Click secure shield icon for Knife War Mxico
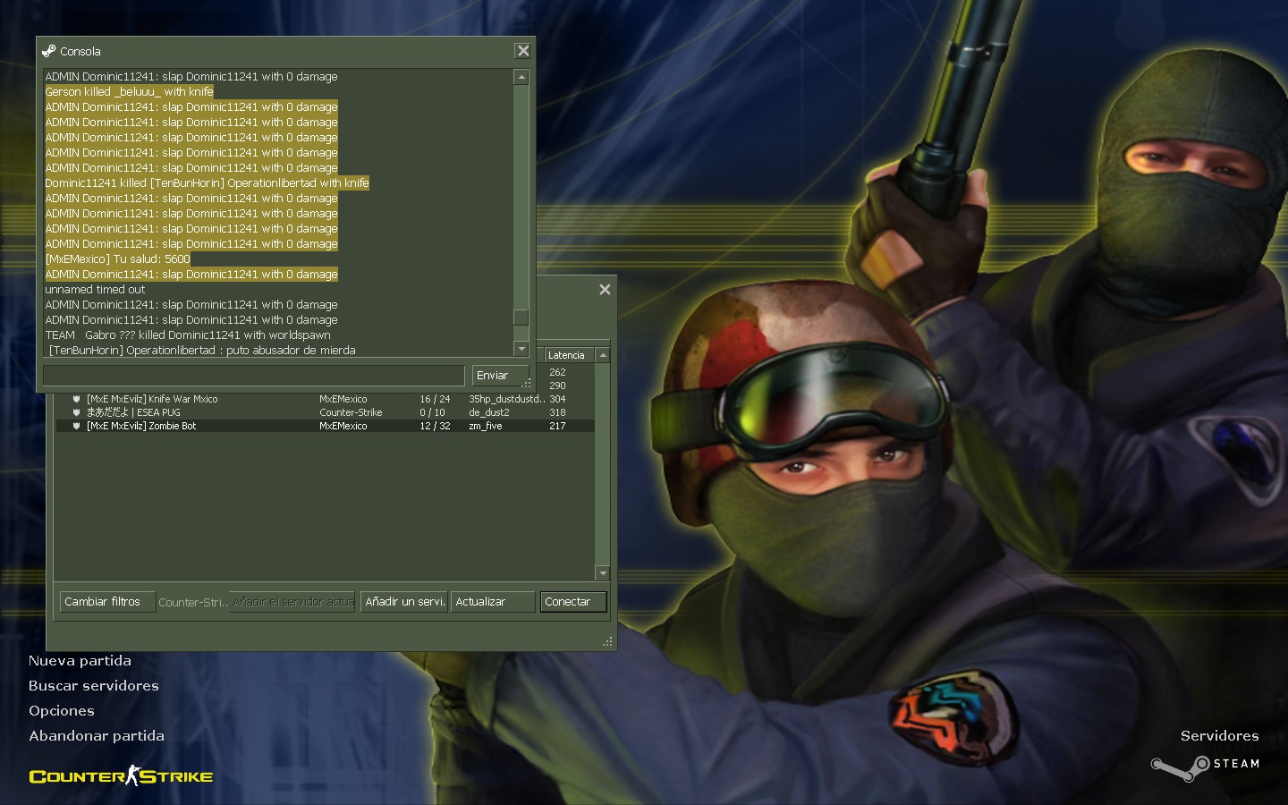Viewport: 1288px width, 805px height. coord(77,399)
